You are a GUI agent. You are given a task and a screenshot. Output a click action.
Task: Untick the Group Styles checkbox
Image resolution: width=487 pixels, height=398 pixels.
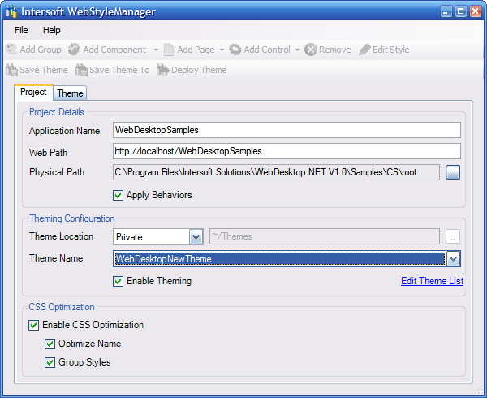tap(50, 362)
